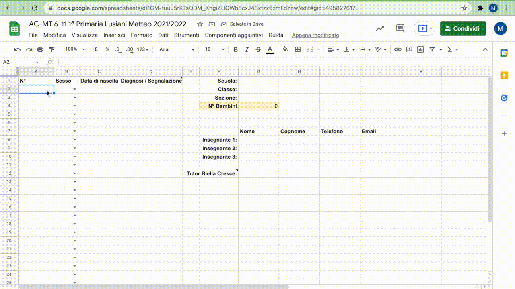The image size is (515, 289).
Task: Toggle bold formatting
Action: [x=235, y=49]
